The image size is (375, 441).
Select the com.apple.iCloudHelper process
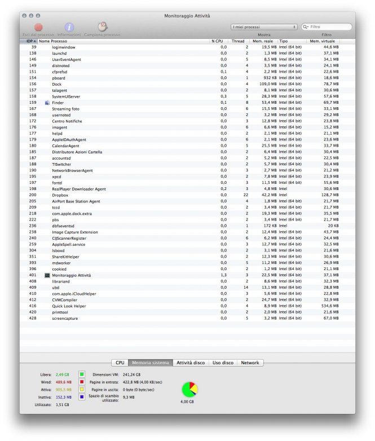pos(187,294)
